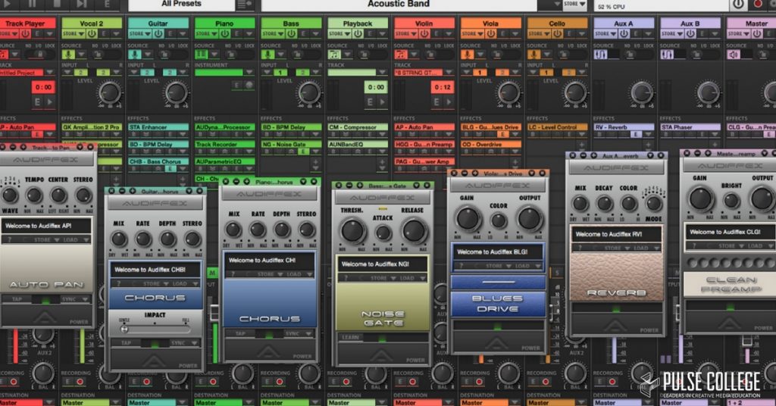Click the Viola microphone source icon
Screen dimensions: 776x406
coord(468,54)
